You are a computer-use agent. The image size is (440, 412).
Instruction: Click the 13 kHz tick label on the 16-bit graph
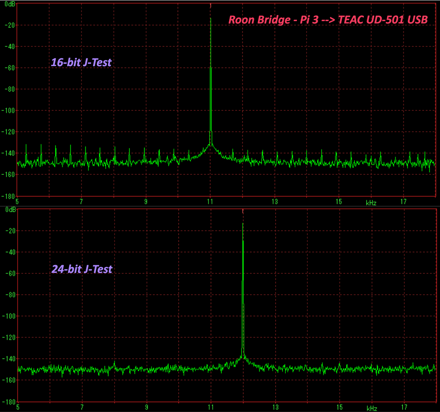click(275, 202)
